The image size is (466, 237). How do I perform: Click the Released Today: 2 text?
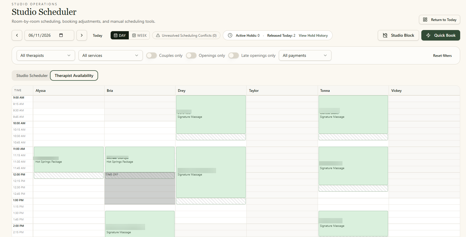(281, 36)
